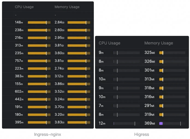Select the 12m CPU usage value
Viewport: 190px width, 139px height.
pos(102,123)
